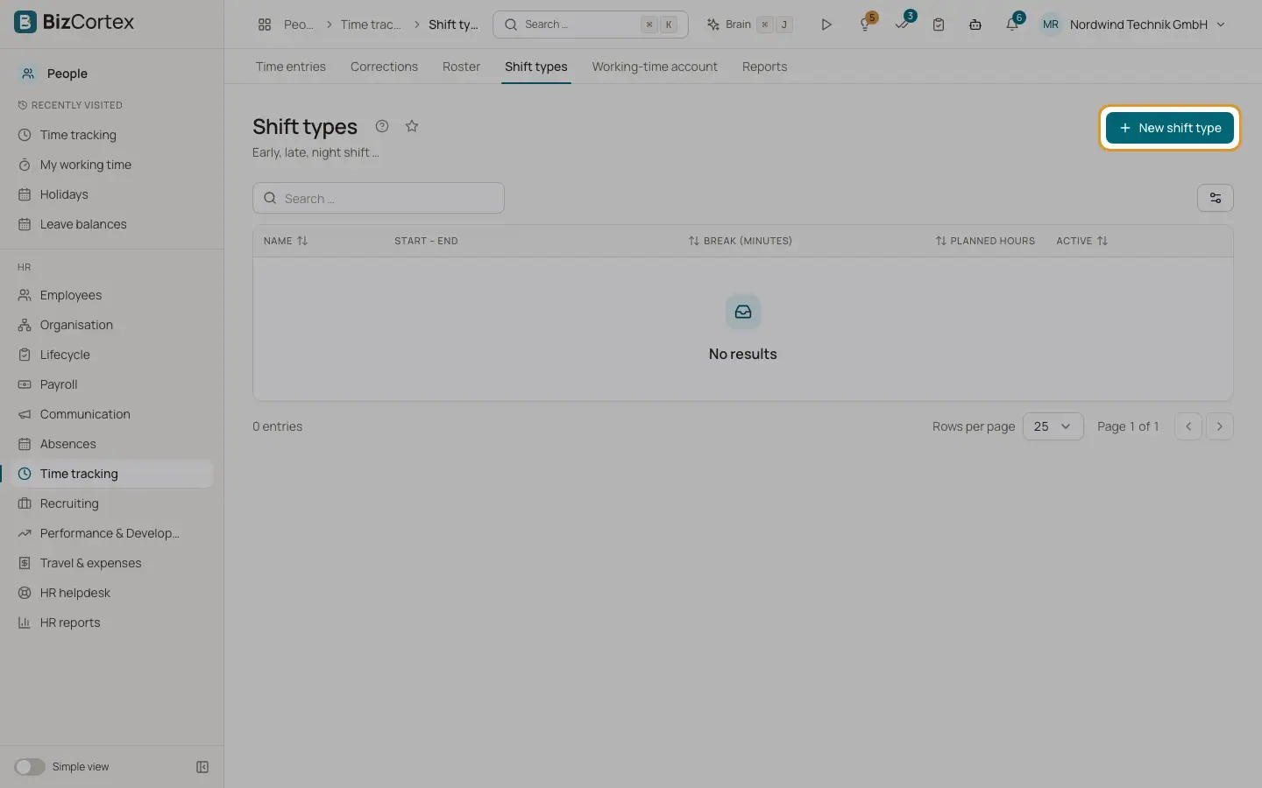The width and height of the screenshot is (1262, 788).
Task: Open the Working-time account tab
Action: (x=655, y=67)
